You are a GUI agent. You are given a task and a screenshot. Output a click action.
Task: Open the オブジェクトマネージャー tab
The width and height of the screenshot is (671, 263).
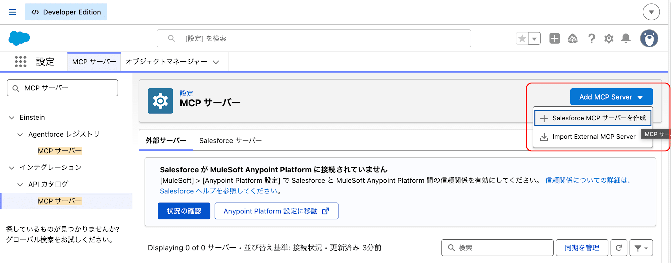point(166,62)
